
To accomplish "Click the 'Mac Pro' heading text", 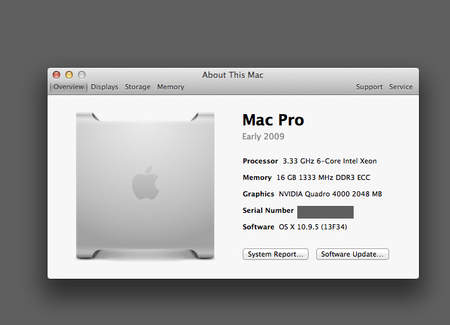I will 273,120.
